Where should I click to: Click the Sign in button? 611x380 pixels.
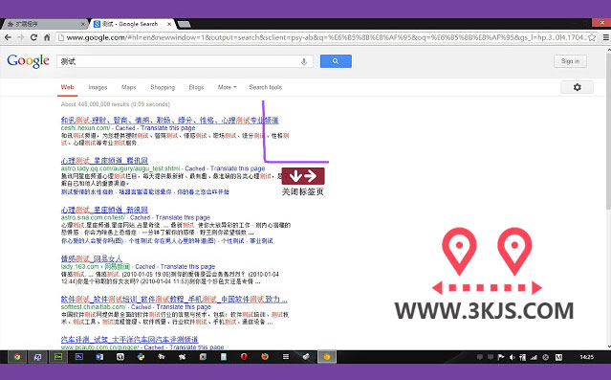[570, 61]
